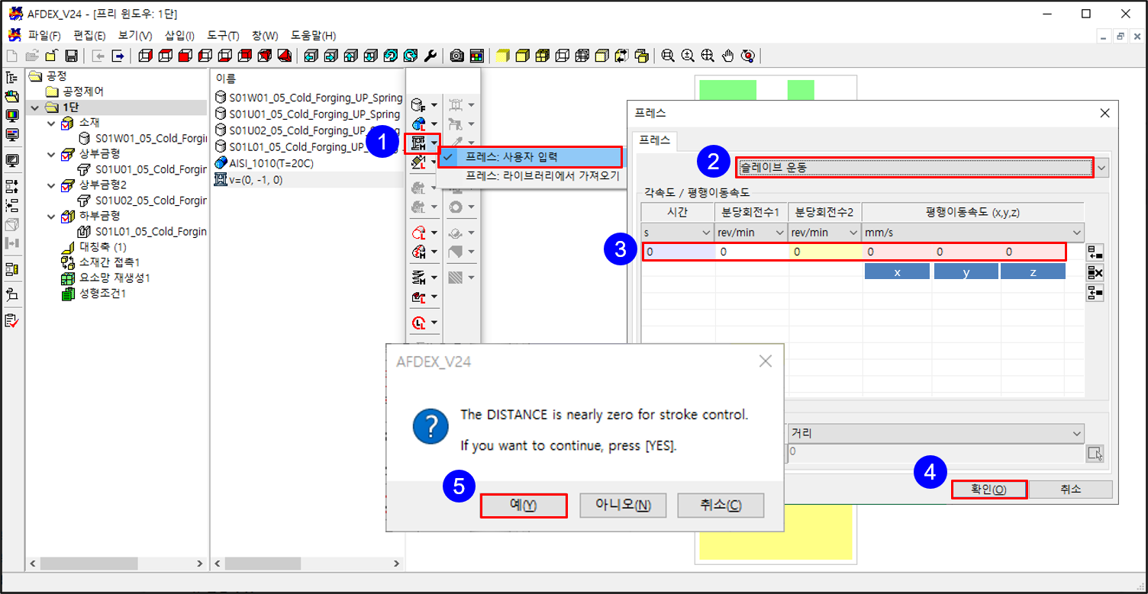Viewport: 1148px width, 594px height.
Task: Toggle the 하부금형 checkbox icon in tree
Action: 67,217
